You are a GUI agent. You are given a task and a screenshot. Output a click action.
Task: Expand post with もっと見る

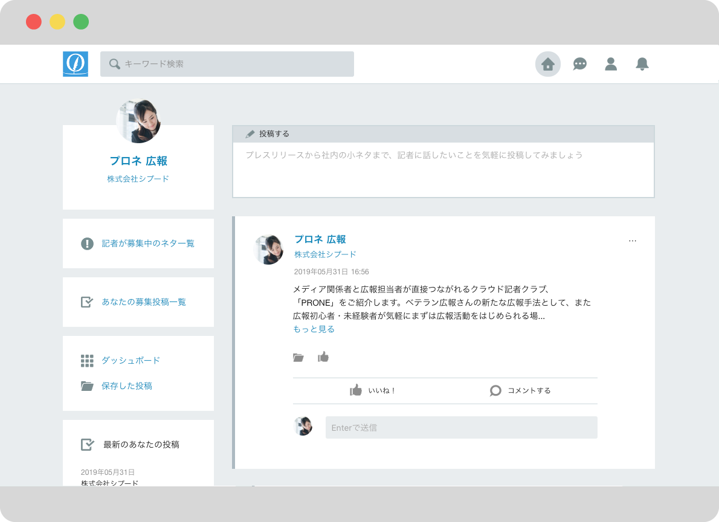[x=314, y=329]
